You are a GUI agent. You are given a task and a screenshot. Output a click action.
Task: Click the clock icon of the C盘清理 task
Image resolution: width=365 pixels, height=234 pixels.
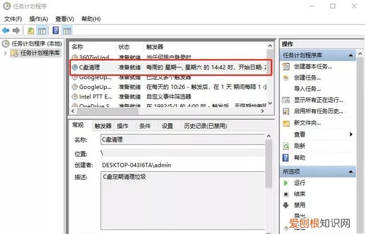click(x=75, y=67)
